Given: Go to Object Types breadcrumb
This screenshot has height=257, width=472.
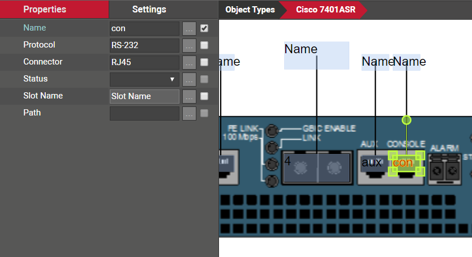Looking at the screenshot, I should (x=250, y=10).
